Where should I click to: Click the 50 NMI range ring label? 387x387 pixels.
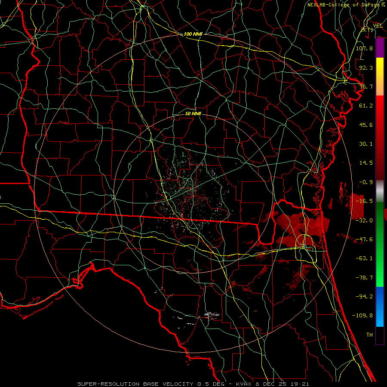tap(193, 114)
